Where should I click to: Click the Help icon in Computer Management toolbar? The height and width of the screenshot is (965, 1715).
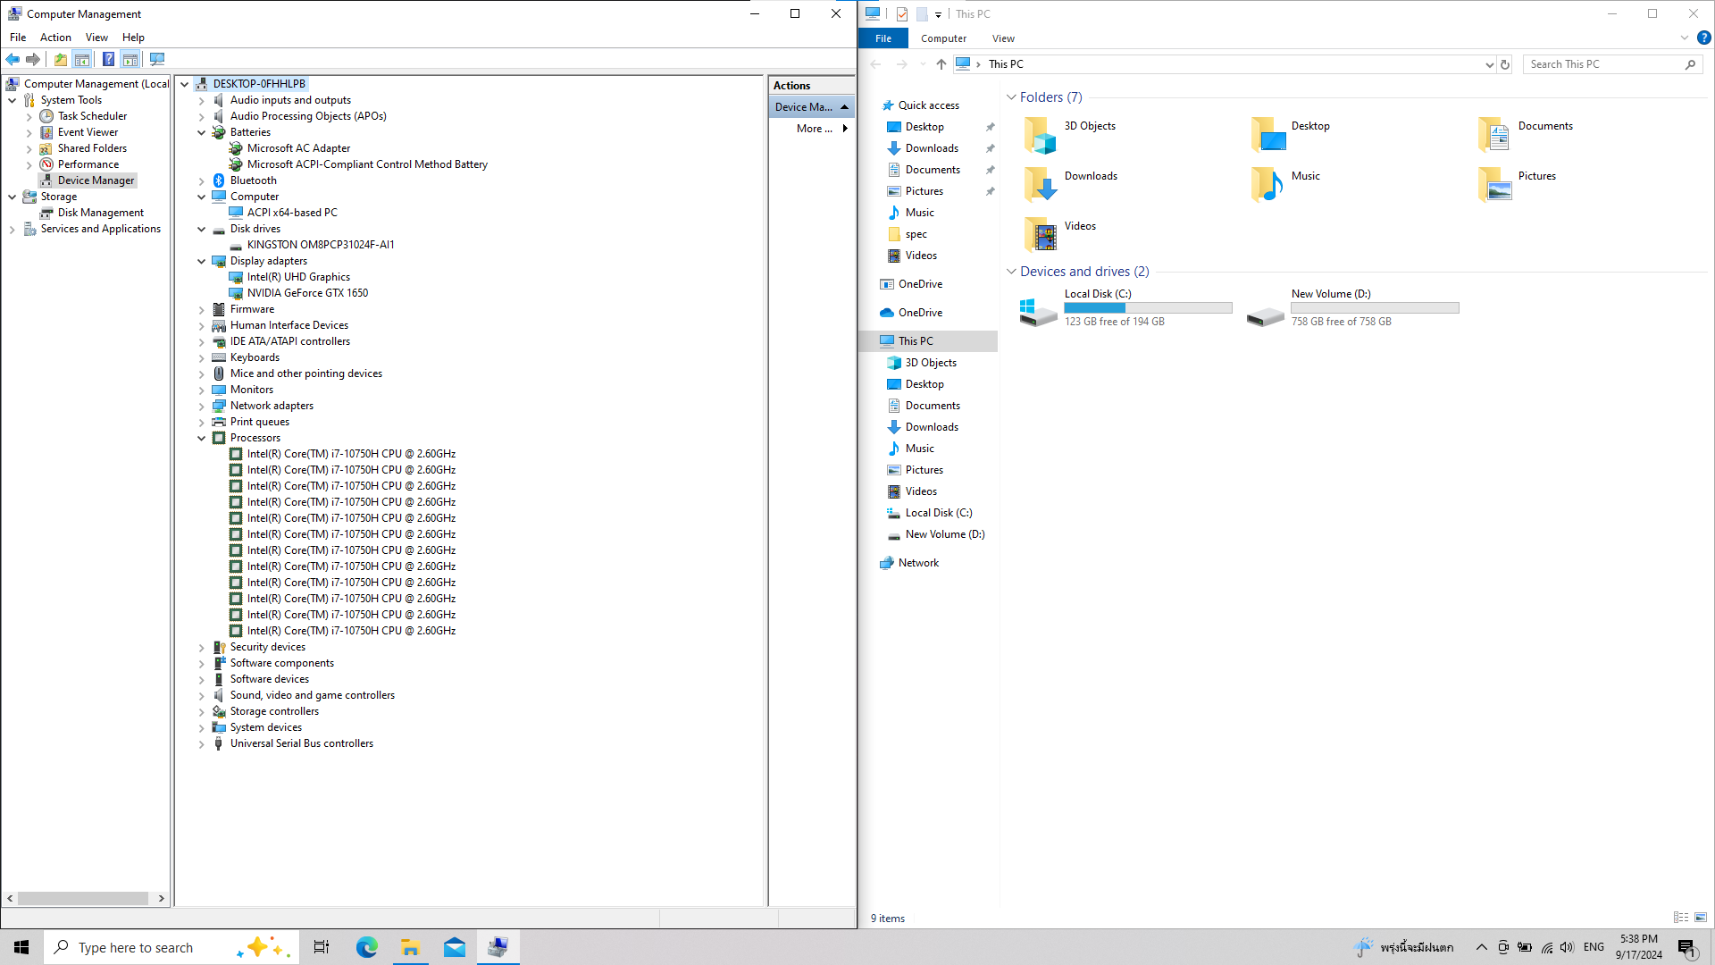(x=108, y=60)
